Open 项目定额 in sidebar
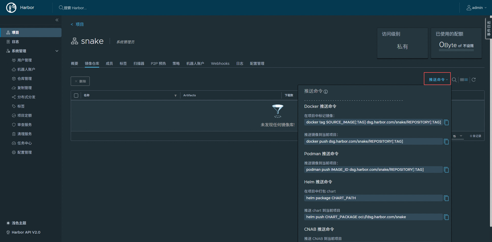Viewport: 492px width, 242px height. (x=25, y=115)
